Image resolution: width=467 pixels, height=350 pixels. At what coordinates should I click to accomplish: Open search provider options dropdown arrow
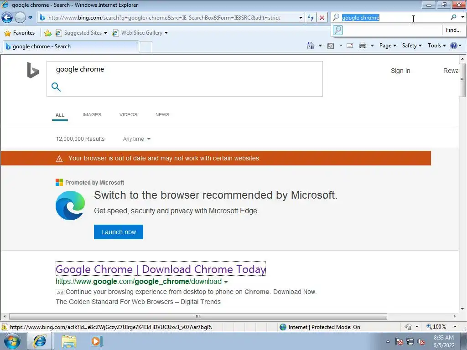click(x=462, y=17)
